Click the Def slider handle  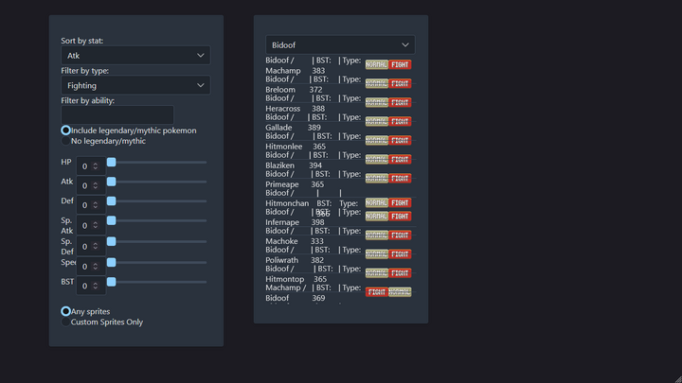[112, 201]
